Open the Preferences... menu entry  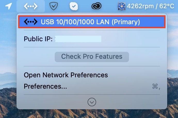point(45,86)
